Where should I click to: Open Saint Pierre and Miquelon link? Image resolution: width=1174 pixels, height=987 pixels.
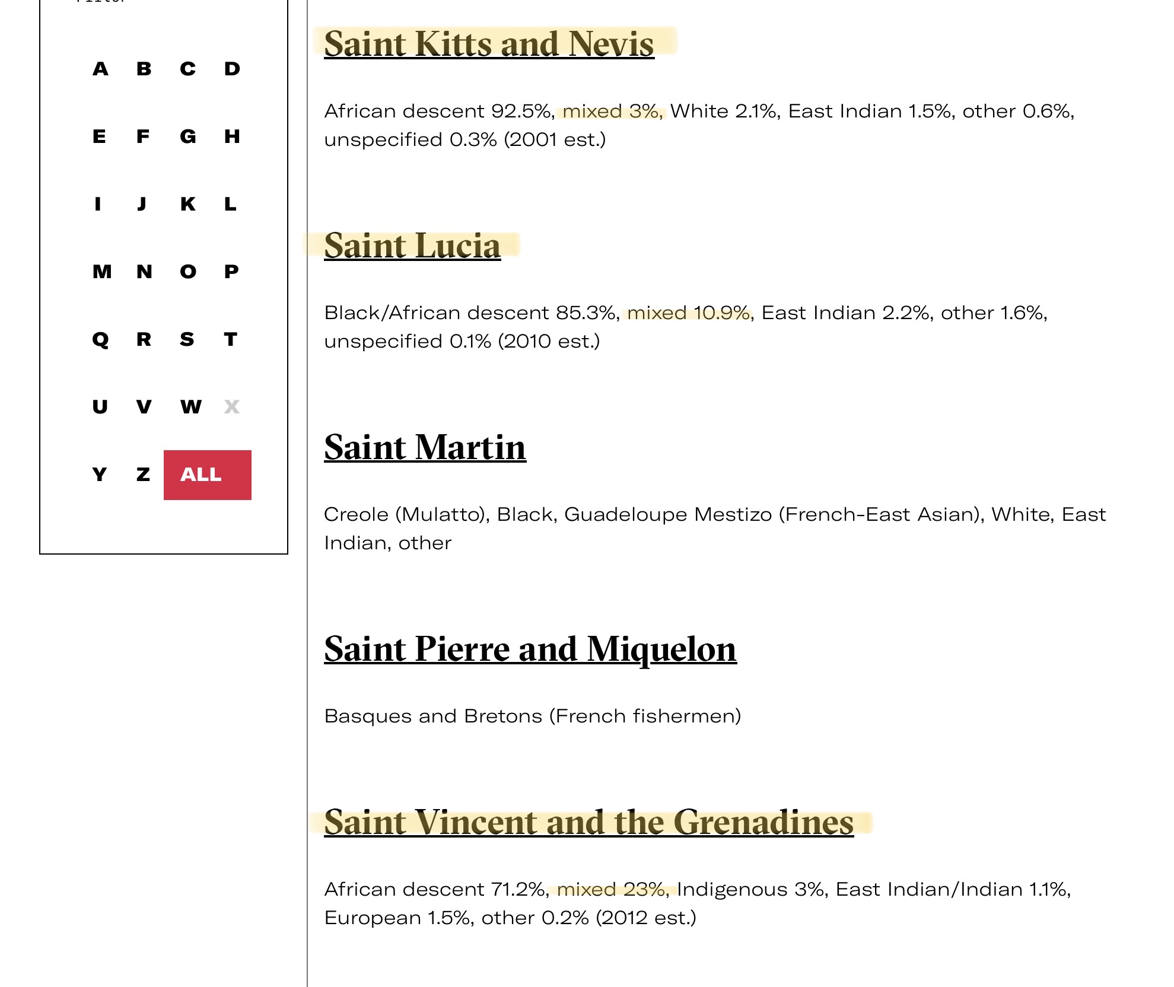tap(530, 649)
